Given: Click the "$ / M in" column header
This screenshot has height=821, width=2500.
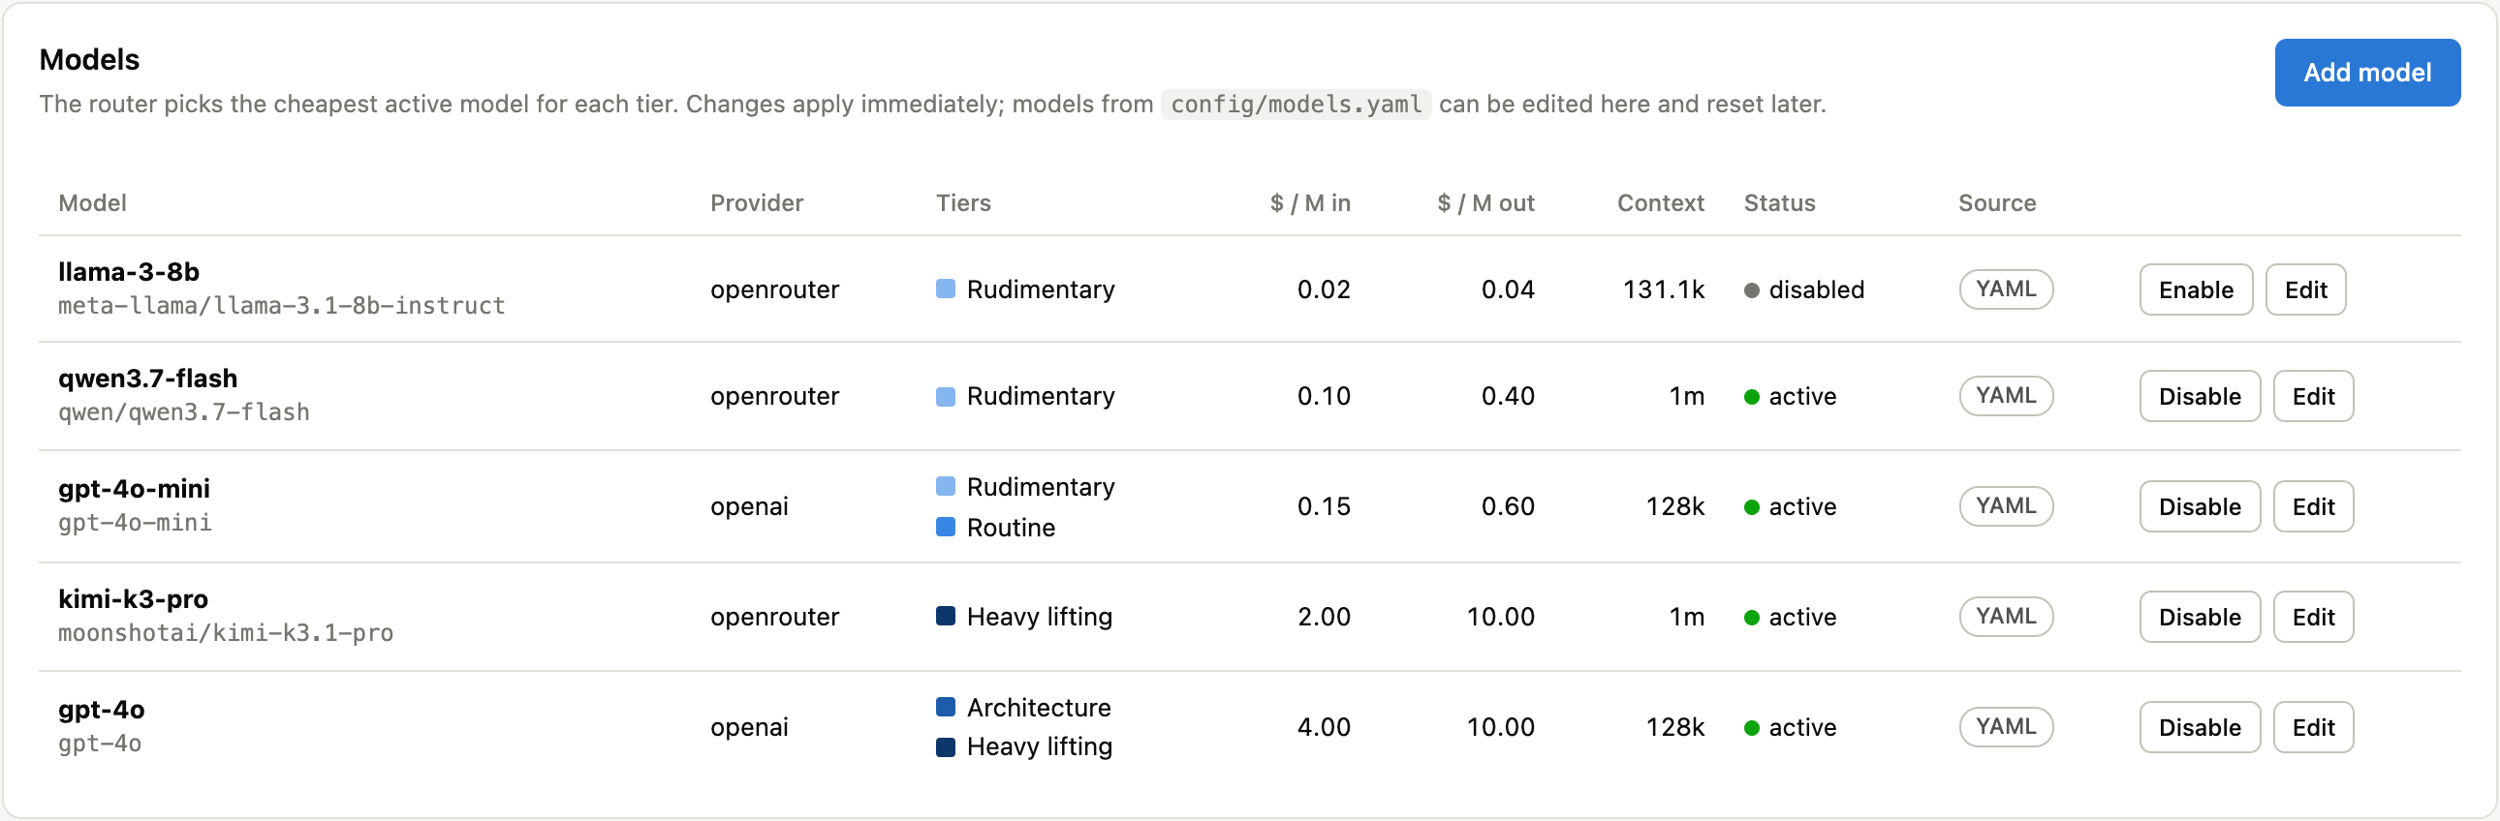Looking at the screenshot, I should [1310, 203].
